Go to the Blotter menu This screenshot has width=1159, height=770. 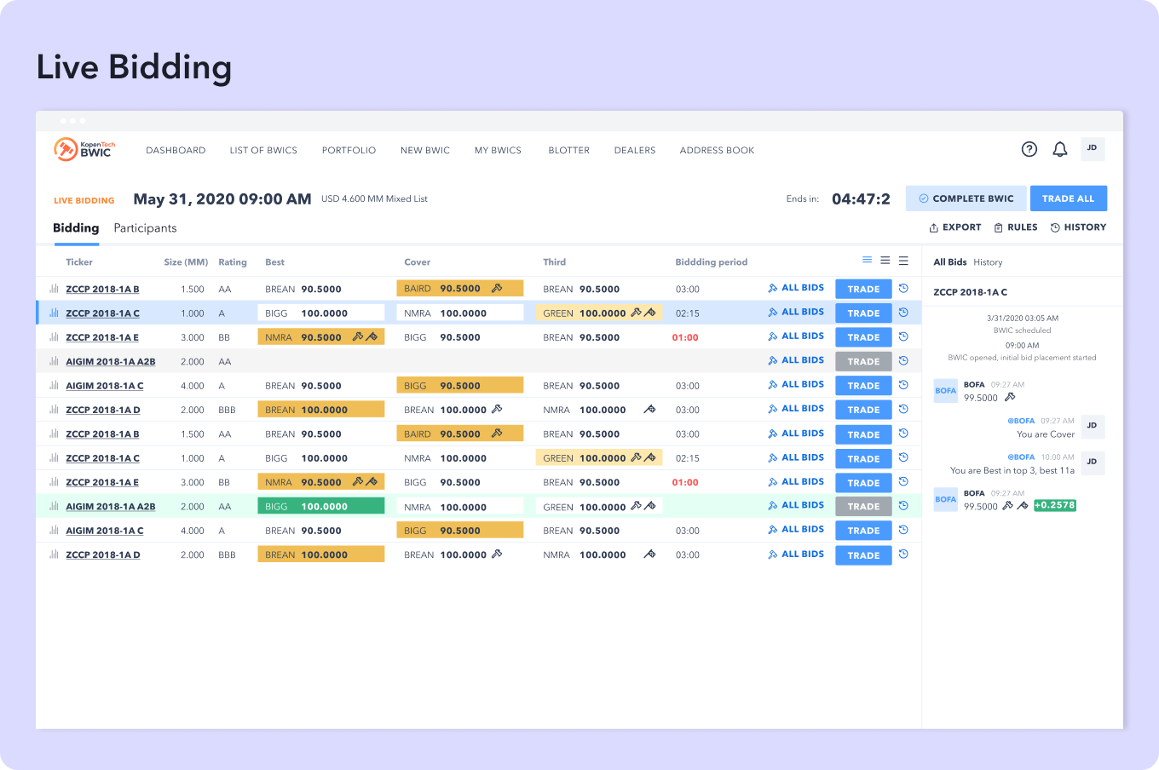568,150
